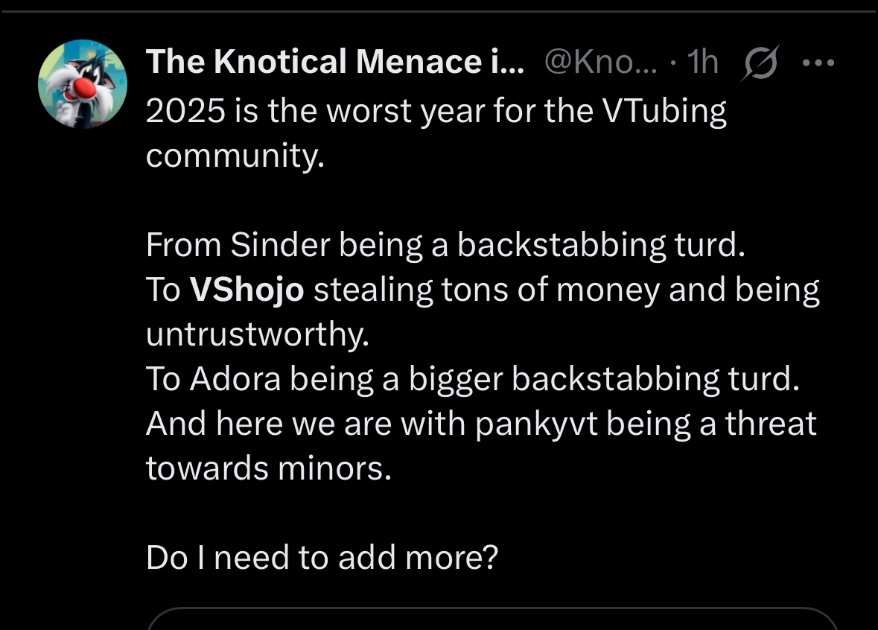This screenshot has height=630, width=878.
Task: Open The Knotical Menace display name
Action: pos(335,63)
